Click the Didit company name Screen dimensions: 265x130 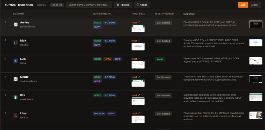(23, 40)
